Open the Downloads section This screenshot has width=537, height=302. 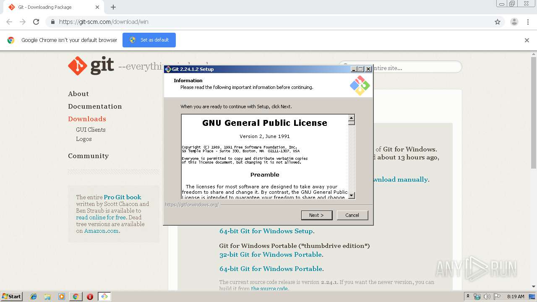click(x=87, y=119)
